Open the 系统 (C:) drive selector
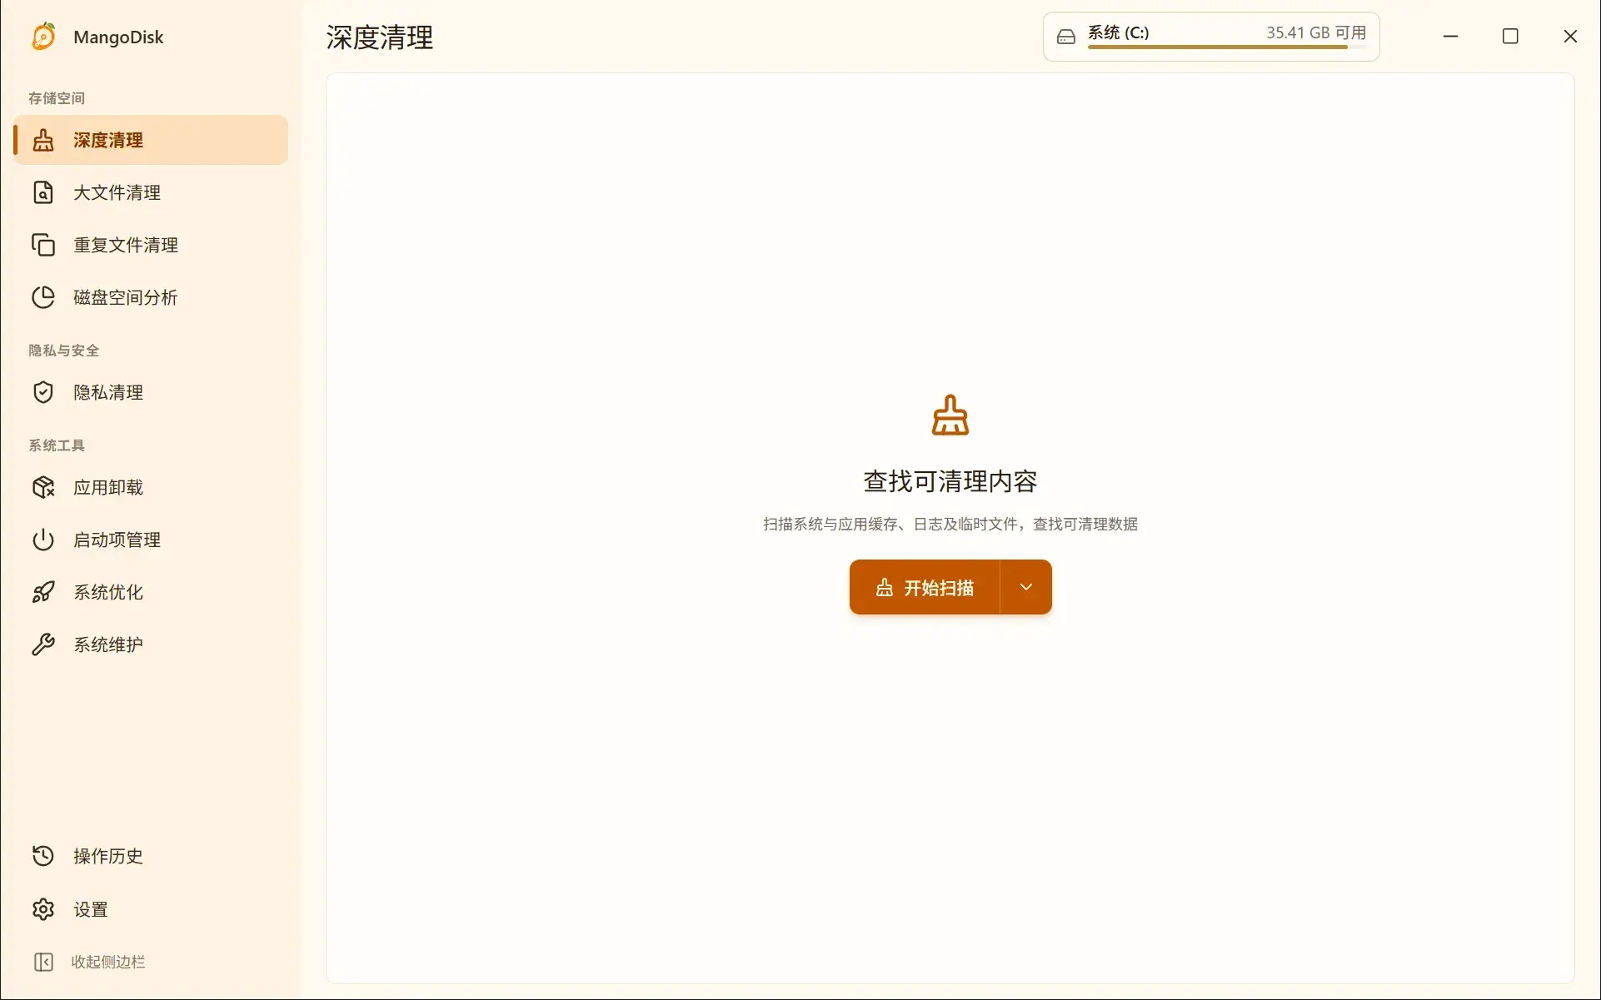This screenshot has width=1601, height=1000. click(1211, 37)
